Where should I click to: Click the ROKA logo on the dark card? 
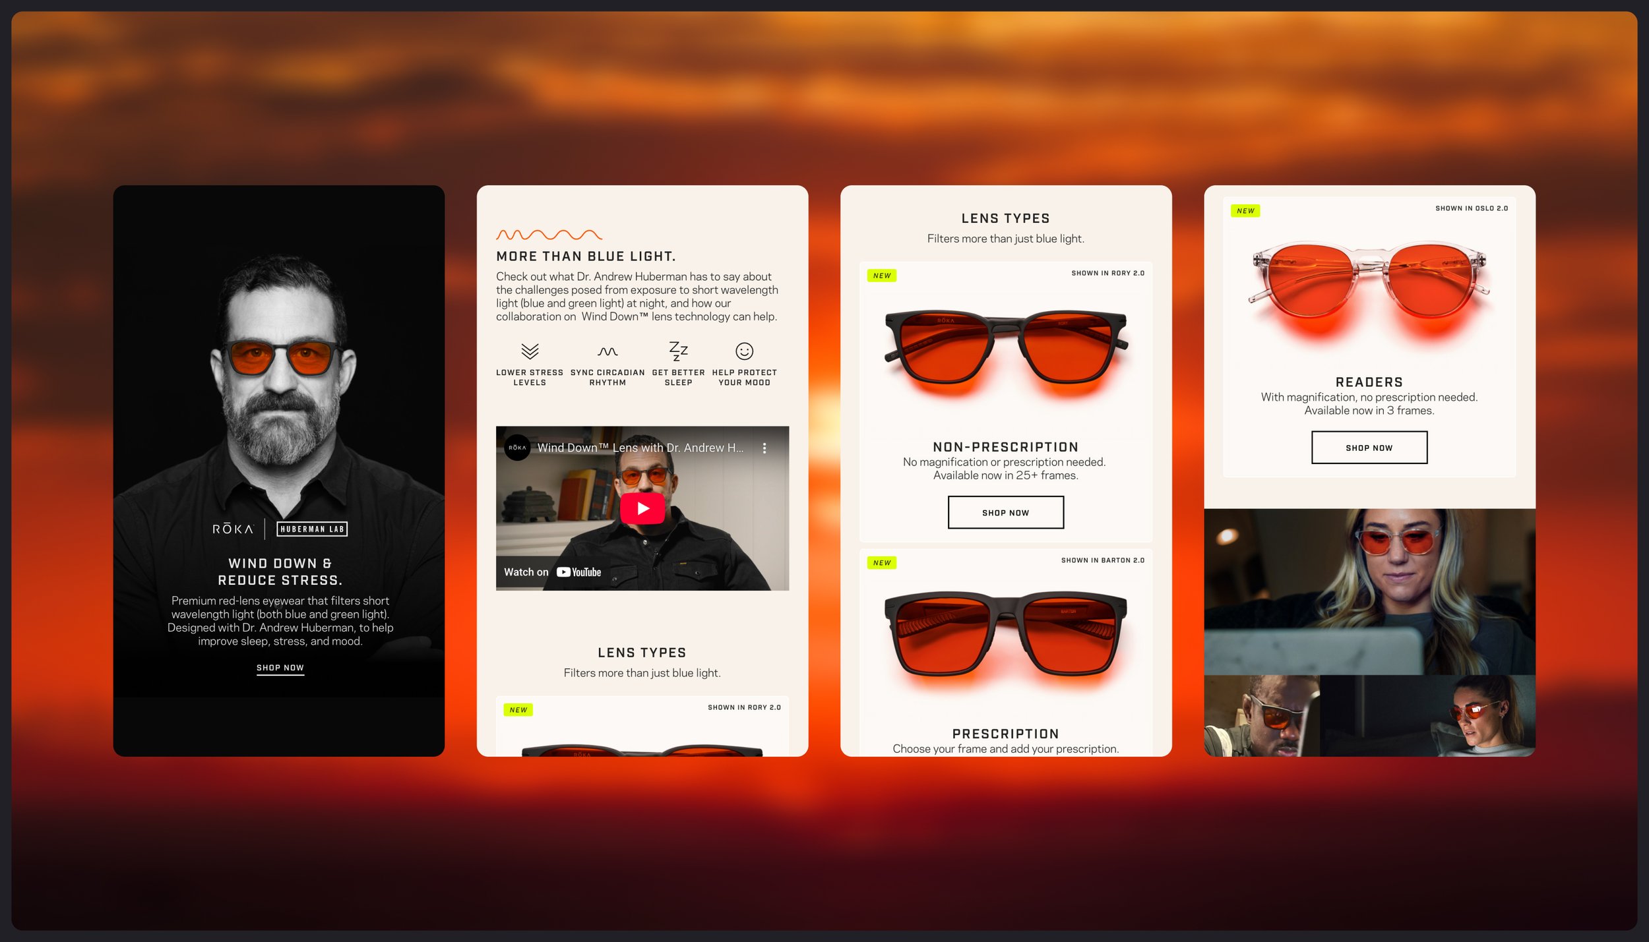(x=233, y=529)
